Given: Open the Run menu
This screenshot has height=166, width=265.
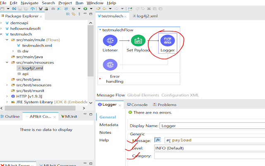Looking at the screenshot, I should pos(79,3).
